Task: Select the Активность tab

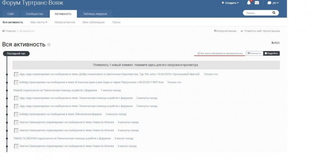Action: tap(63, 14)
